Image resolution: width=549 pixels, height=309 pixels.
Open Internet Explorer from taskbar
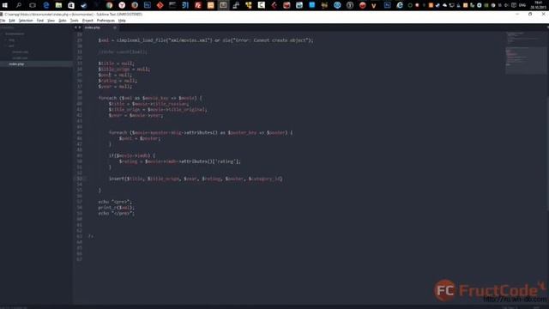coord(400,5)
